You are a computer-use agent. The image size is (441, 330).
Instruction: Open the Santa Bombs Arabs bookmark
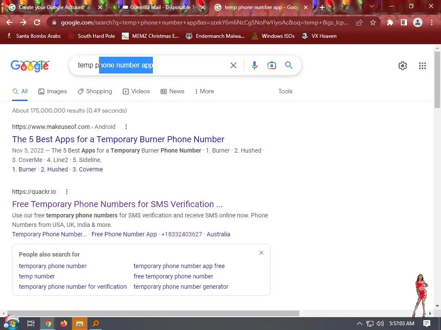(x=34, y=36)
